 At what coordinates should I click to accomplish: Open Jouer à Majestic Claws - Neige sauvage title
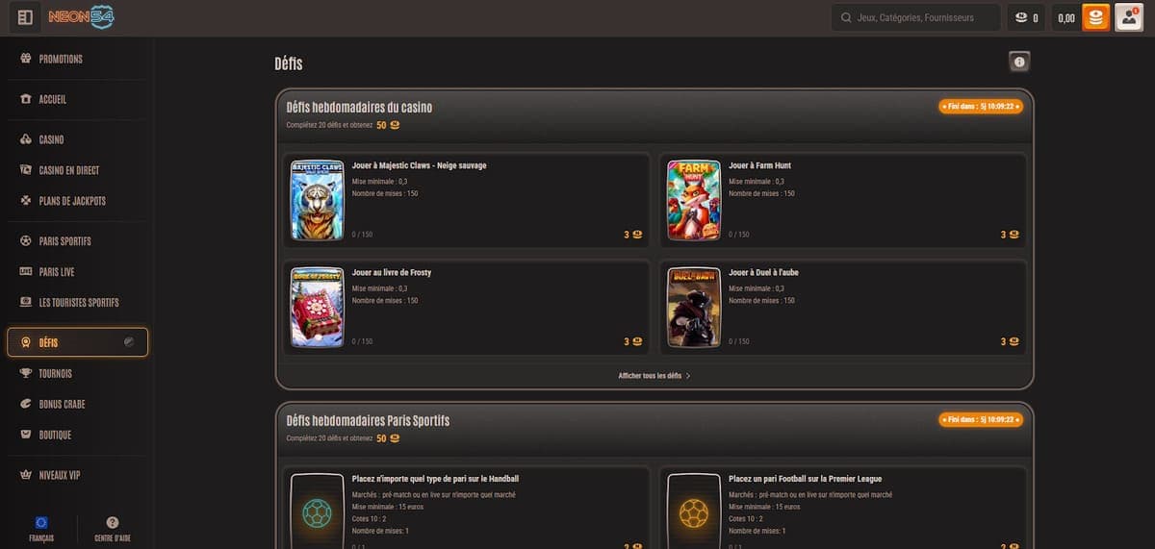coord(419,165)
